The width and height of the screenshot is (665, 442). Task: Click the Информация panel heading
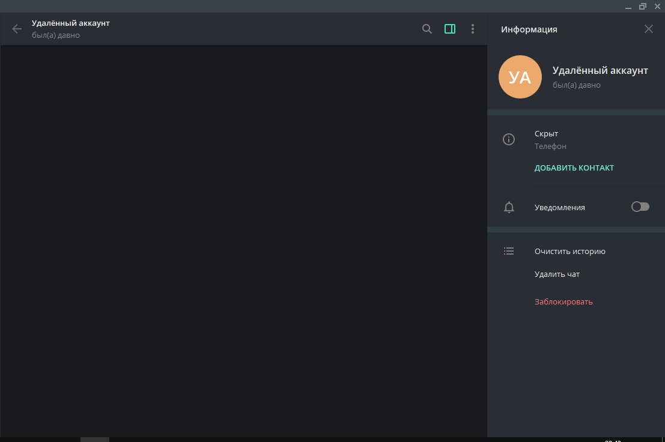point(529,29)
